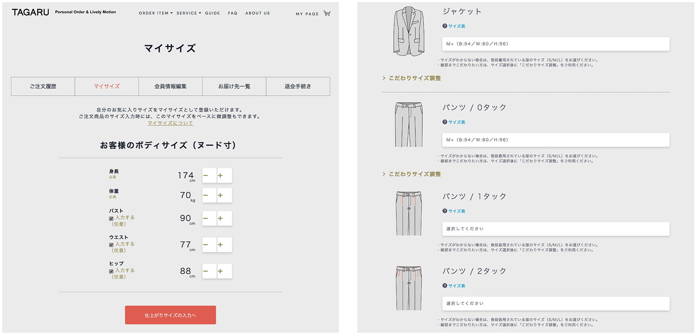Toggle the ヒップ input checkbox
This screenshot has height=335, width=697.
111,271
